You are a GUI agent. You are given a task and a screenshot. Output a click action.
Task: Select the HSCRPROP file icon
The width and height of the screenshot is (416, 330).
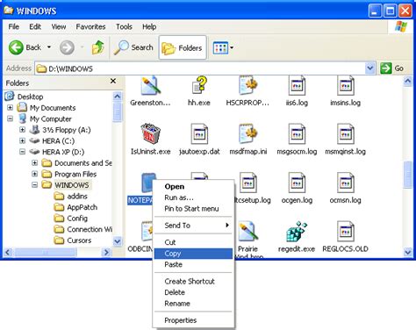click(247, 85)
